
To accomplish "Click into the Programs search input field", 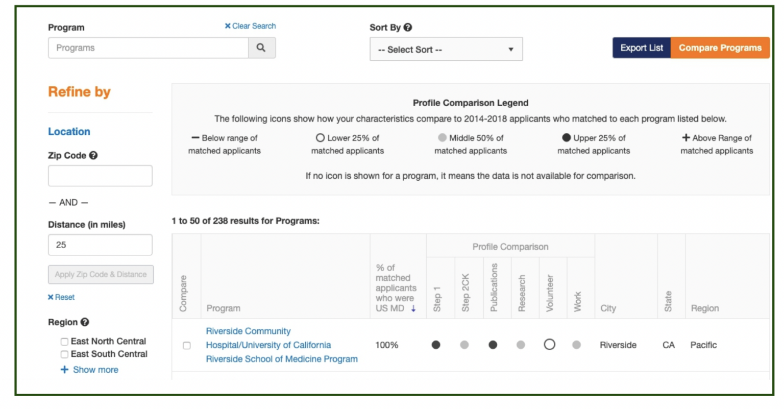I will pos(148,47).
